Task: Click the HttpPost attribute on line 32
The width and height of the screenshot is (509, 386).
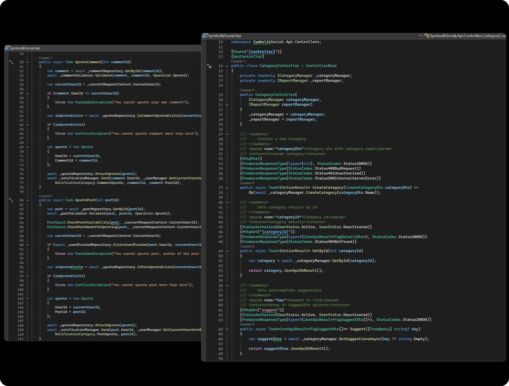Action: [251, 159]
